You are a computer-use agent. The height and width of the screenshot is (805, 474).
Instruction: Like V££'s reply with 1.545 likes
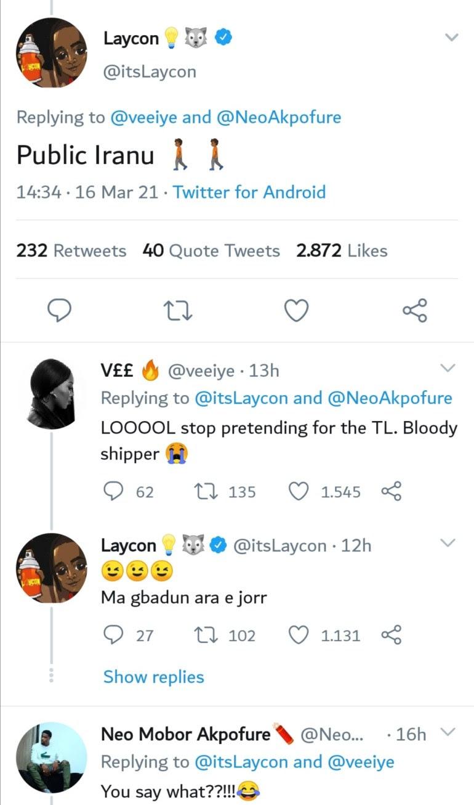pos(299,492)
